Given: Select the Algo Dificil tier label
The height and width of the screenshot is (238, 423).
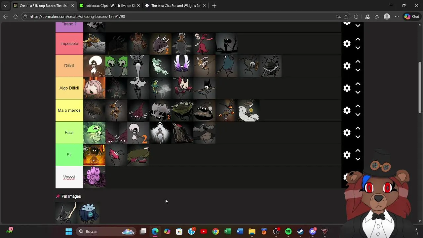Looking at the screenshot, I should (69, 88).
